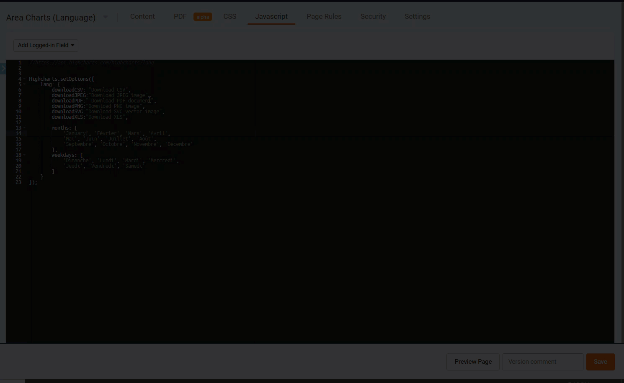Select the Javascript tab
Viewport: 624px width, 383px height.
coord(271,16)
